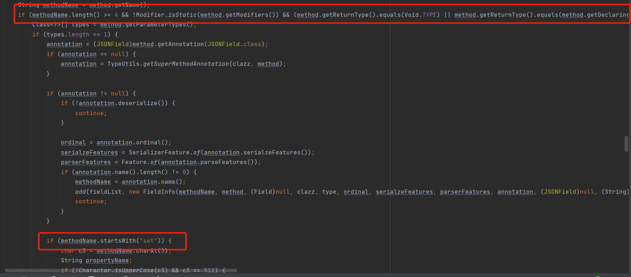Viewport: 631px width, 277px height.
Task: Click annotation.serialzeFeatures() call
Action: [256, 152]
